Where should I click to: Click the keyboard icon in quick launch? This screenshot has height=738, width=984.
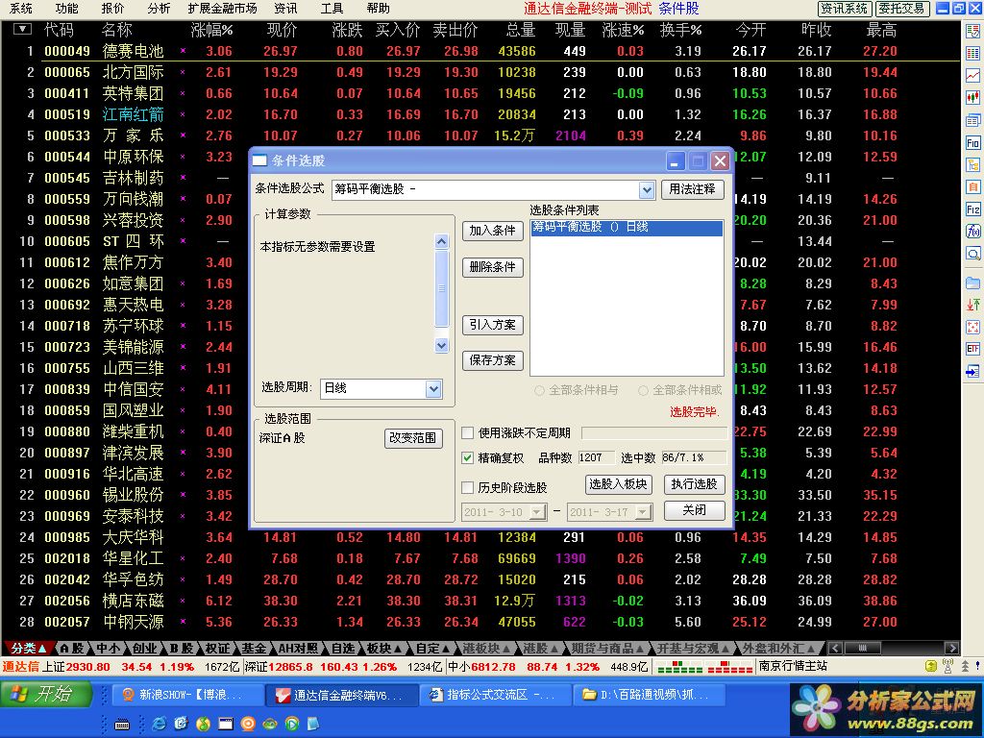[x=122, y=725]
